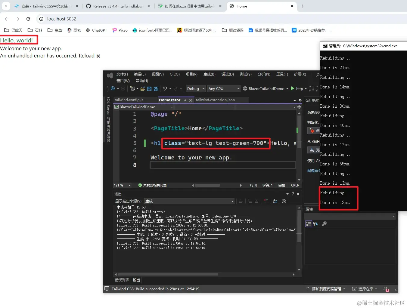This screenshot has width=407, height=308.
Task: Open the Pixso bookmark
Action: tap(120, 30)
